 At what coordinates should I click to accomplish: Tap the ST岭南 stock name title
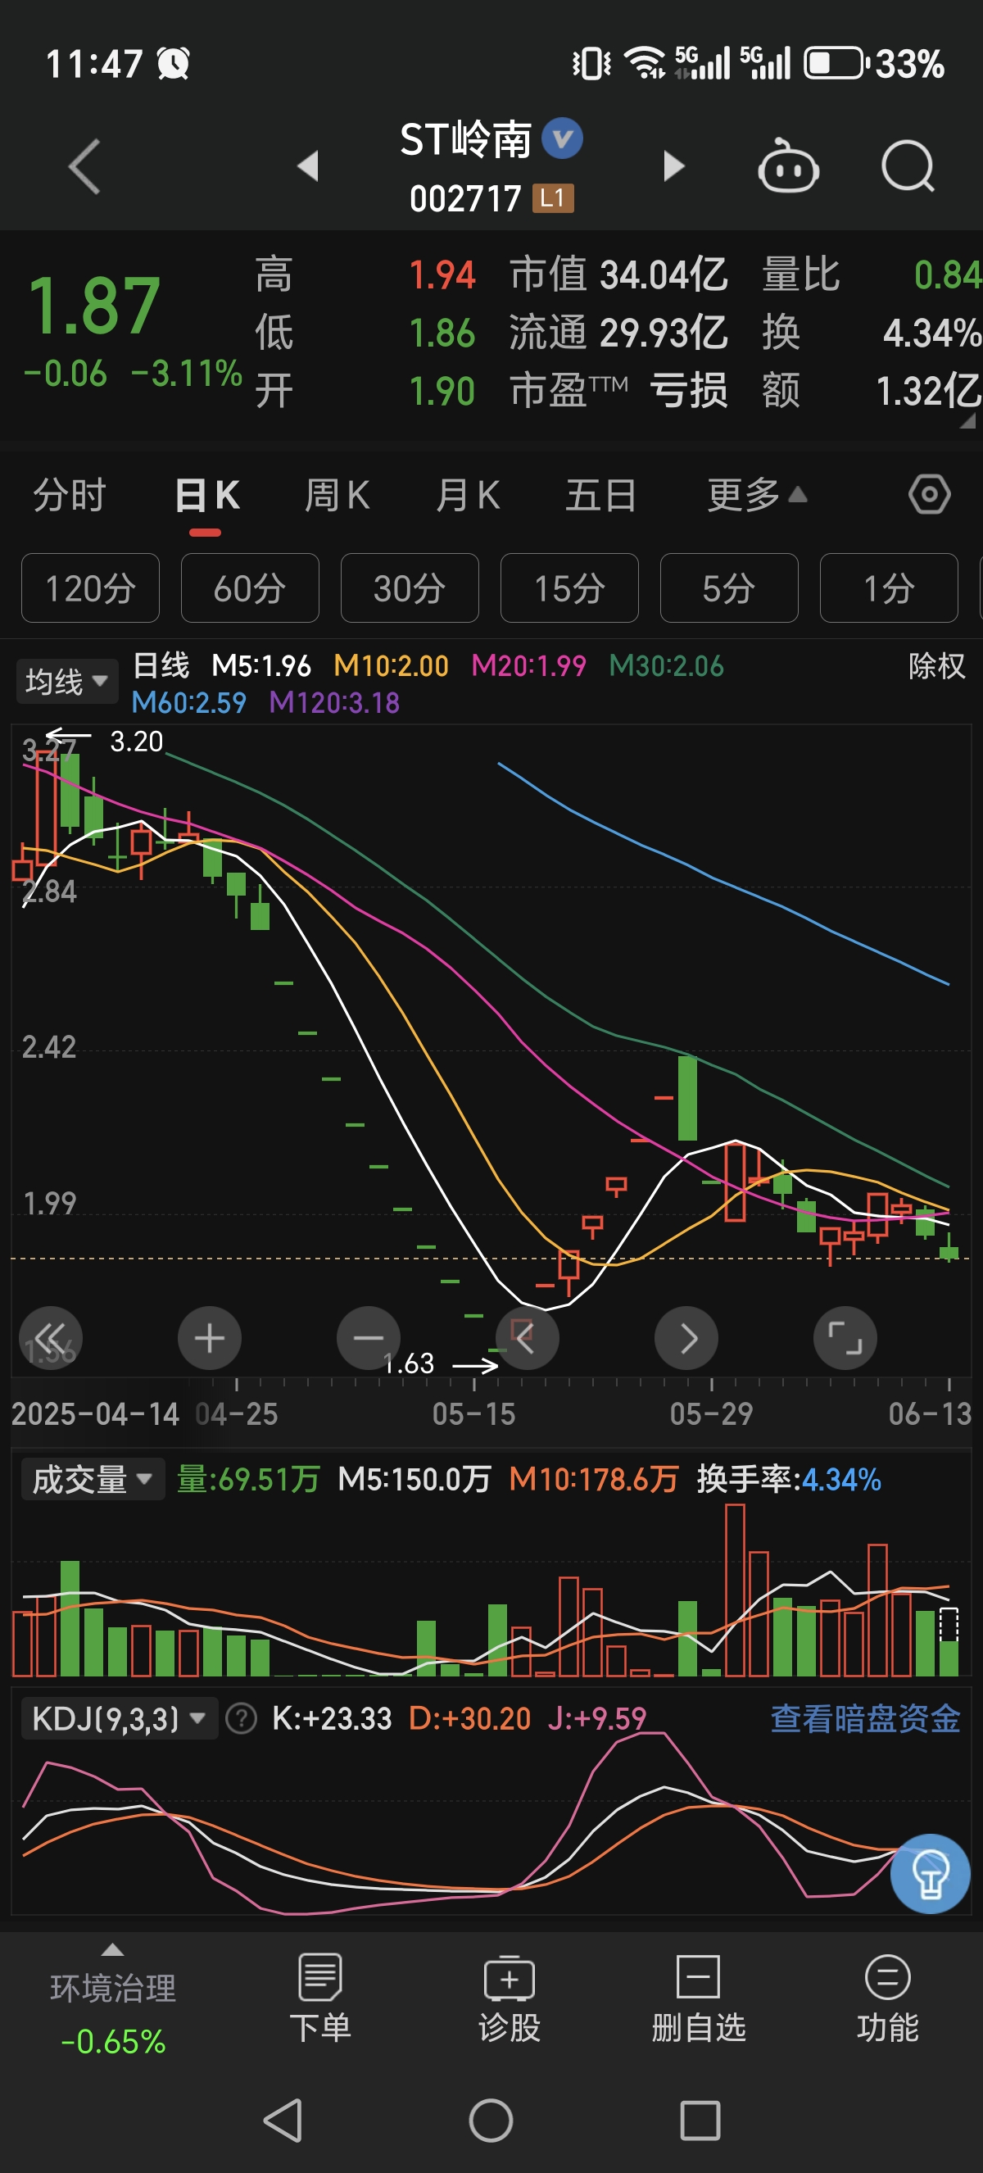pos(465,139)
